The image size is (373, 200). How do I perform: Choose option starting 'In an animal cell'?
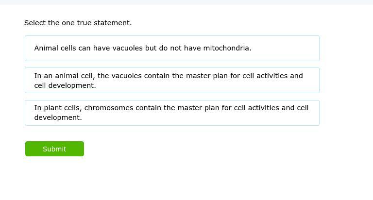tap(172, 81)
